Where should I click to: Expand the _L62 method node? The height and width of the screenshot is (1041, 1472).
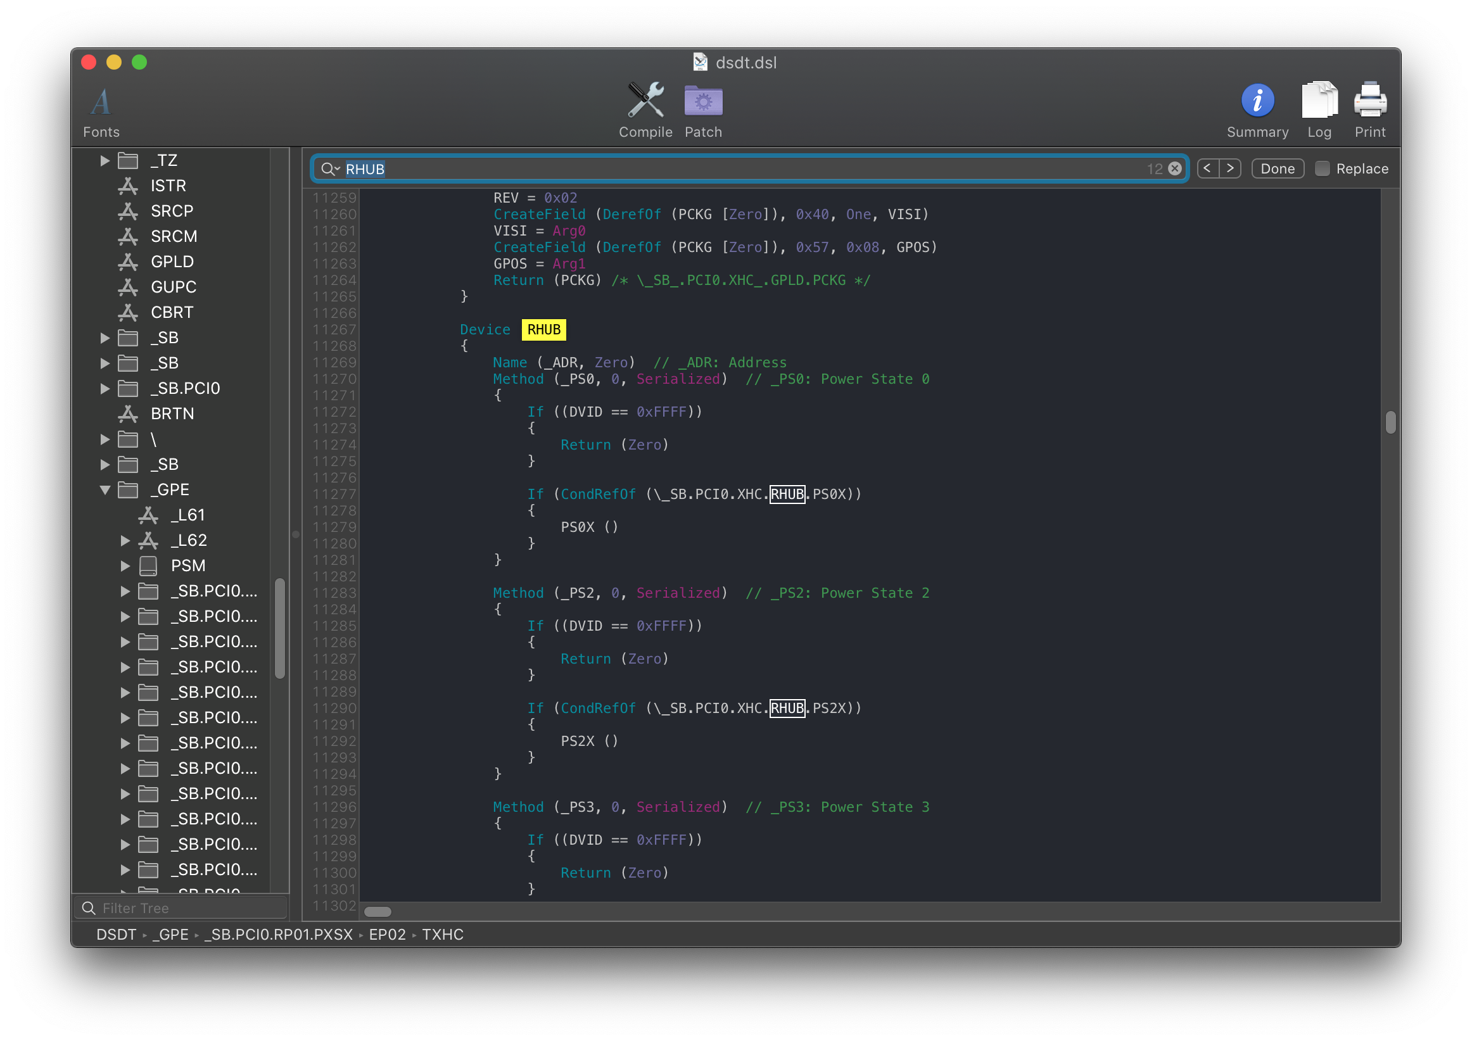tap(125, 540)
